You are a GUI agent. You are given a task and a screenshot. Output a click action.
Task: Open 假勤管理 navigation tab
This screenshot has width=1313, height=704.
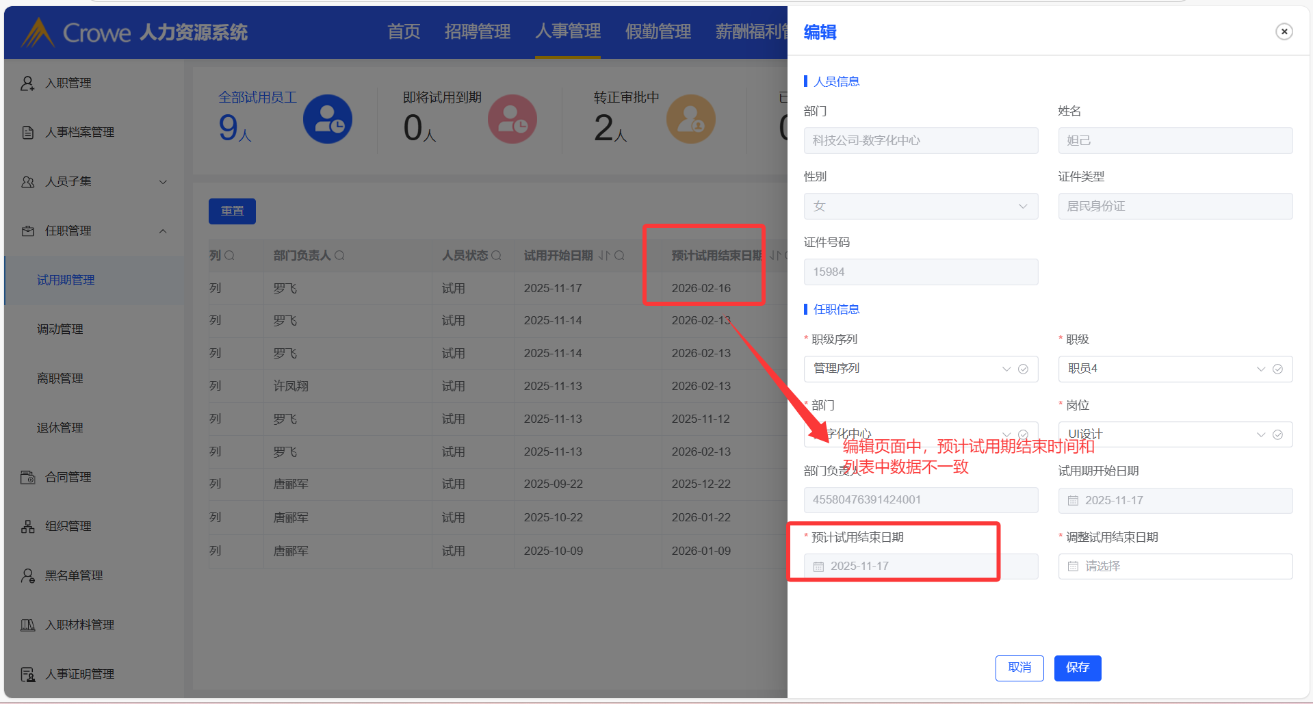pyautogui.click(x=658, y=32)
